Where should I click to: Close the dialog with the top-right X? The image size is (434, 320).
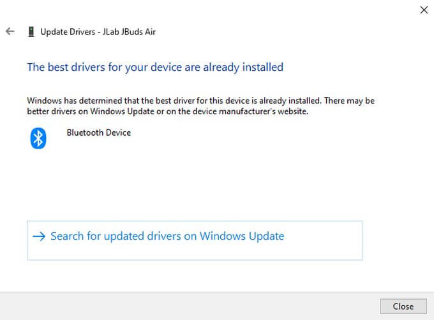[423, 10]
